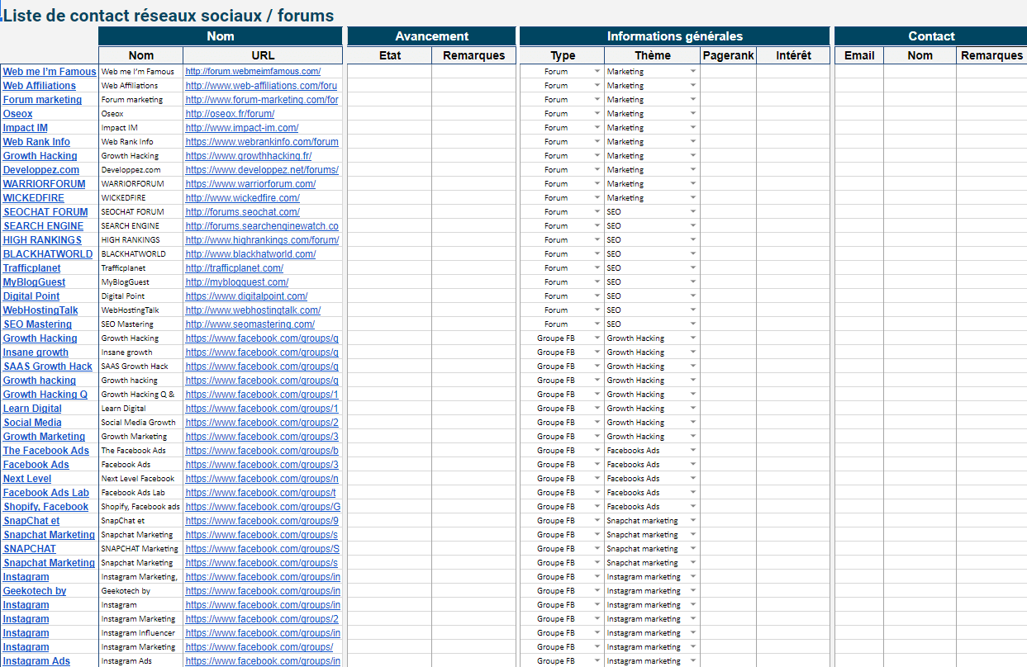This screenshot has width=1027, height=667.
Task: Open the www.warriorforum.com URL link
Action: click(x=250, y=184)
